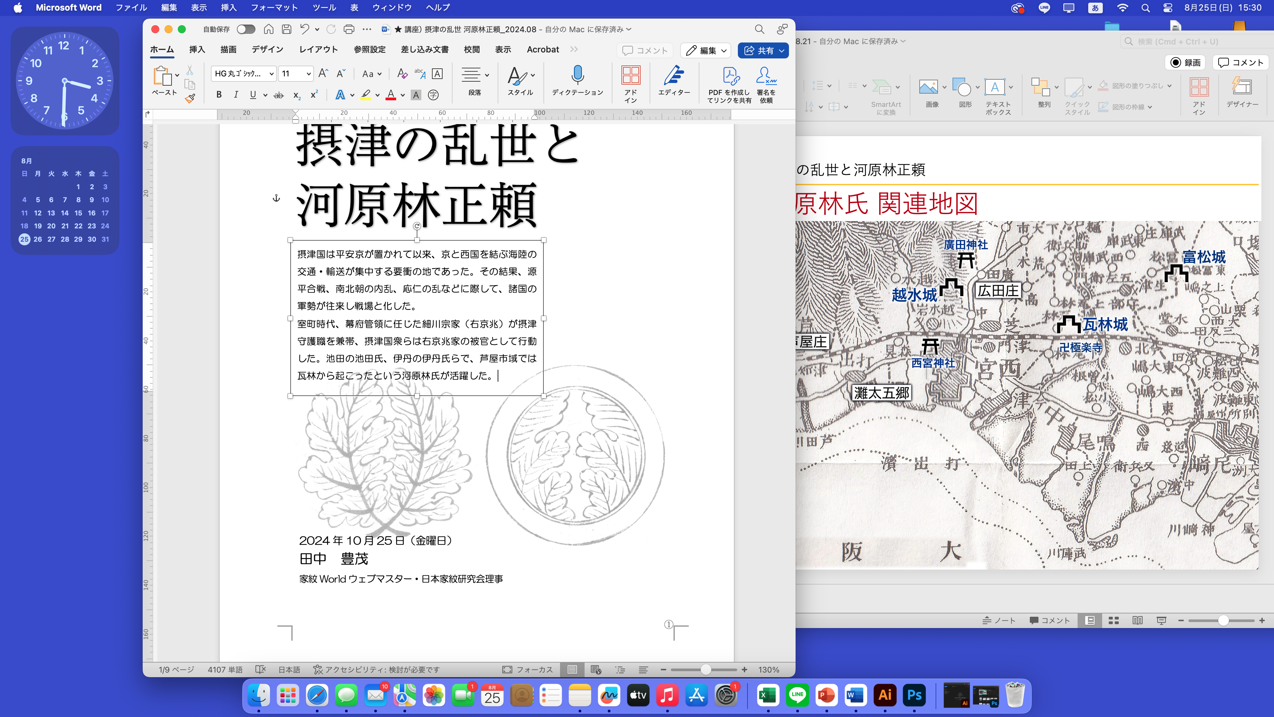Click the Clear Formatting icon
Viewport: 1274px width, 717px height.
pos(402,74)
